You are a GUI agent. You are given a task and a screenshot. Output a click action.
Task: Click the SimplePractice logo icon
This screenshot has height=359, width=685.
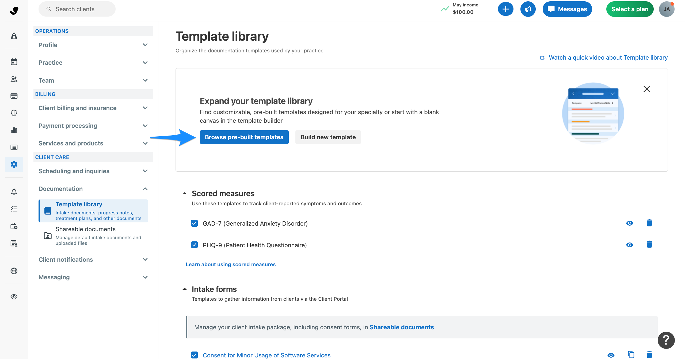pyautogui.click(x=14, y=10)
